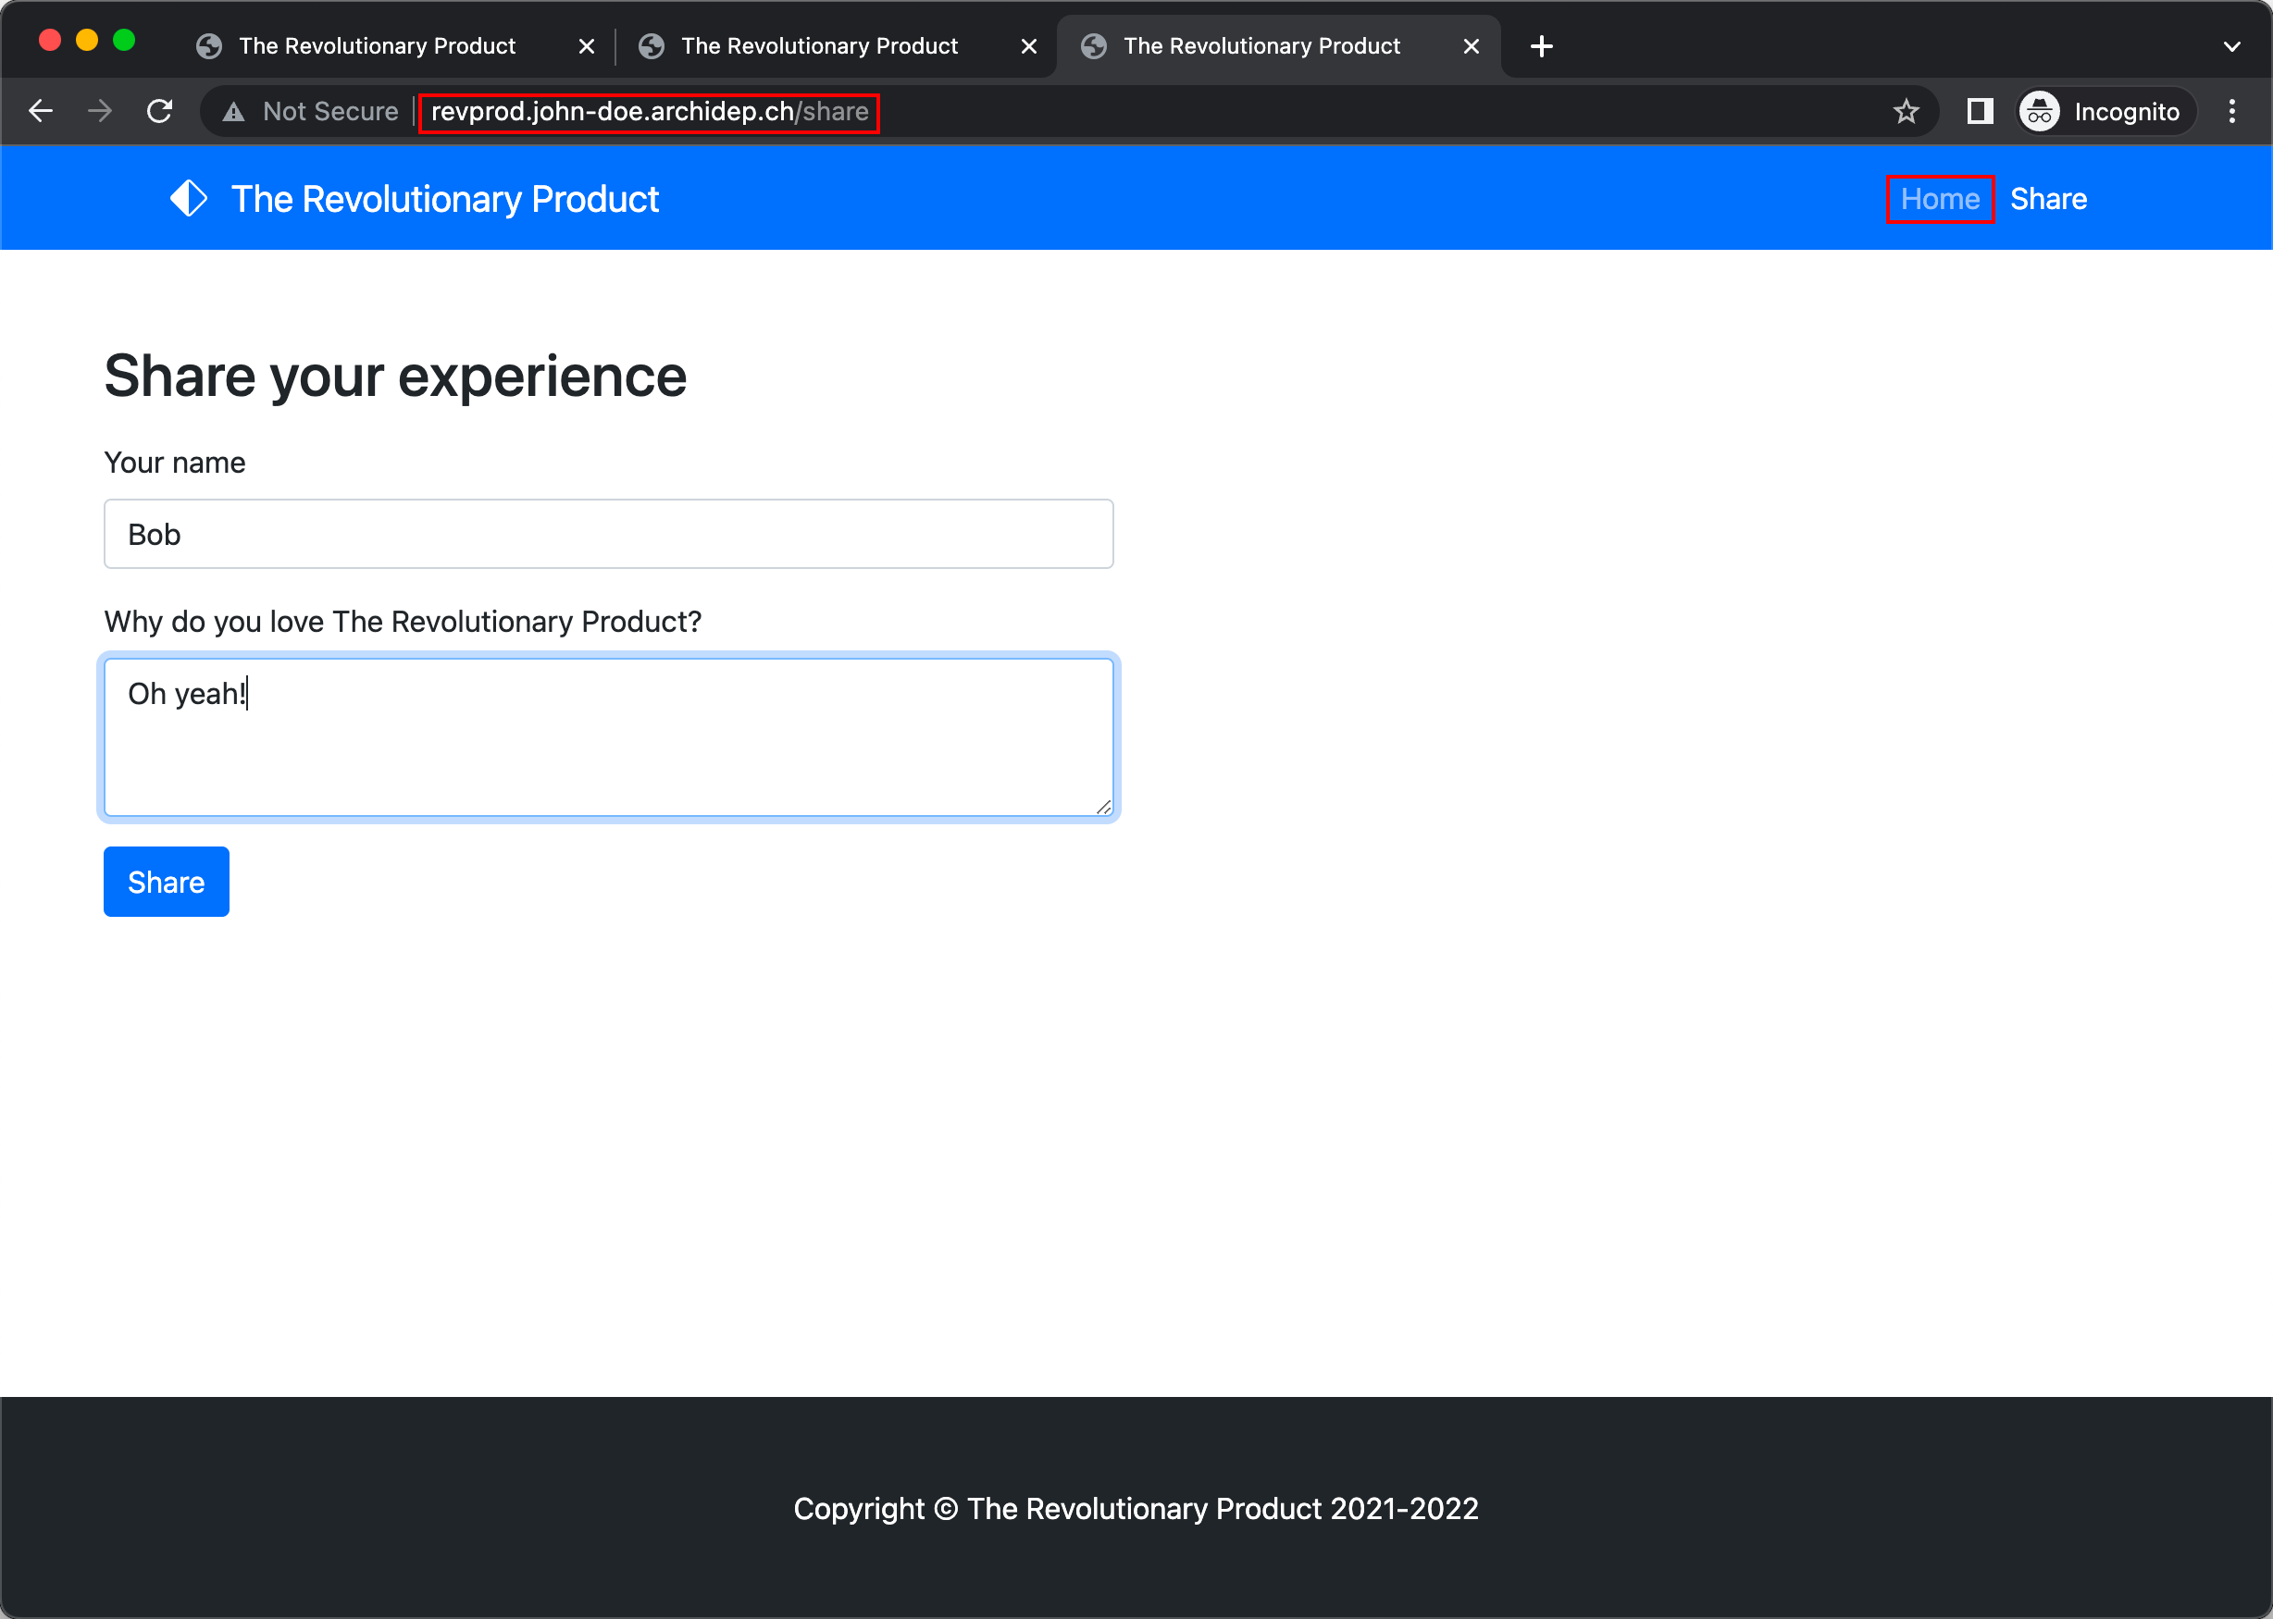This screenshot has height=1619, width=2273.
Task: Click the forward navigation arrow
Action: 100,111
